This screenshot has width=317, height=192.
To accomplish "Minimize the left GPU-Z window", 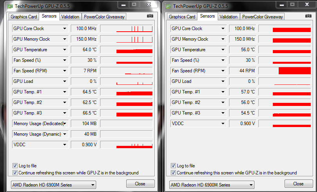I will pos(124,4).
